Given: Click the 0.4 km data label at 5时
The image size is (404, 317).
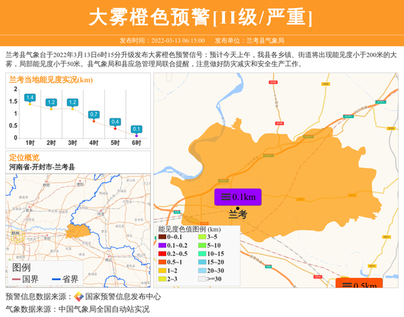Looking at the screenshot, I should (x=115, y=122).
